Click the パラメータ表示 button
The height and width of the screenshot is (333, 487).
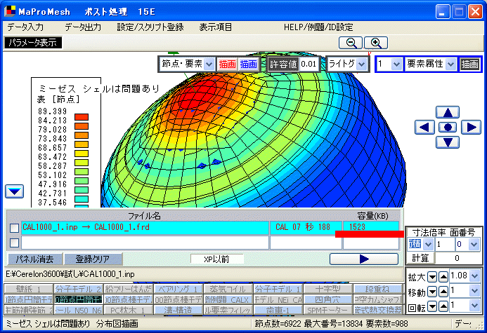point(33,43)
